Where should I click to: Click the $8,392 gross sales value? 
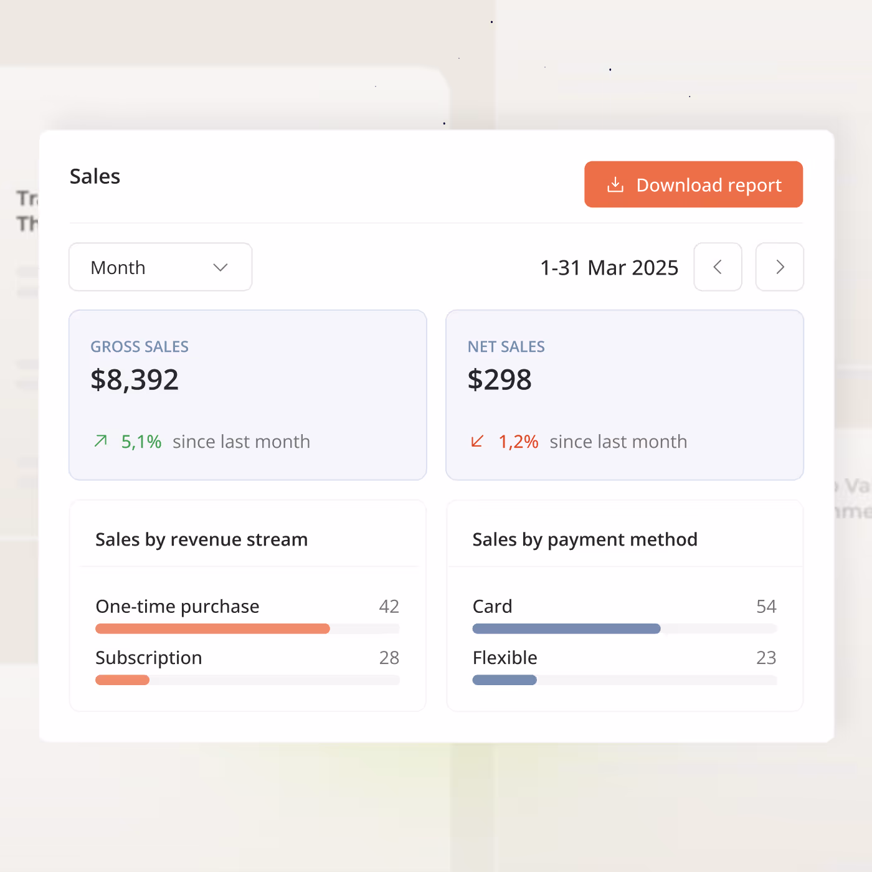click(x=135, y=380)
